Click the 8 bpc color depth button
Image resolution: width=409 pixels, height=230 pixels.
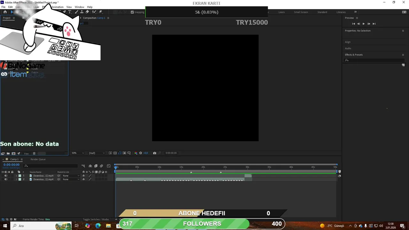coord(27,154)
